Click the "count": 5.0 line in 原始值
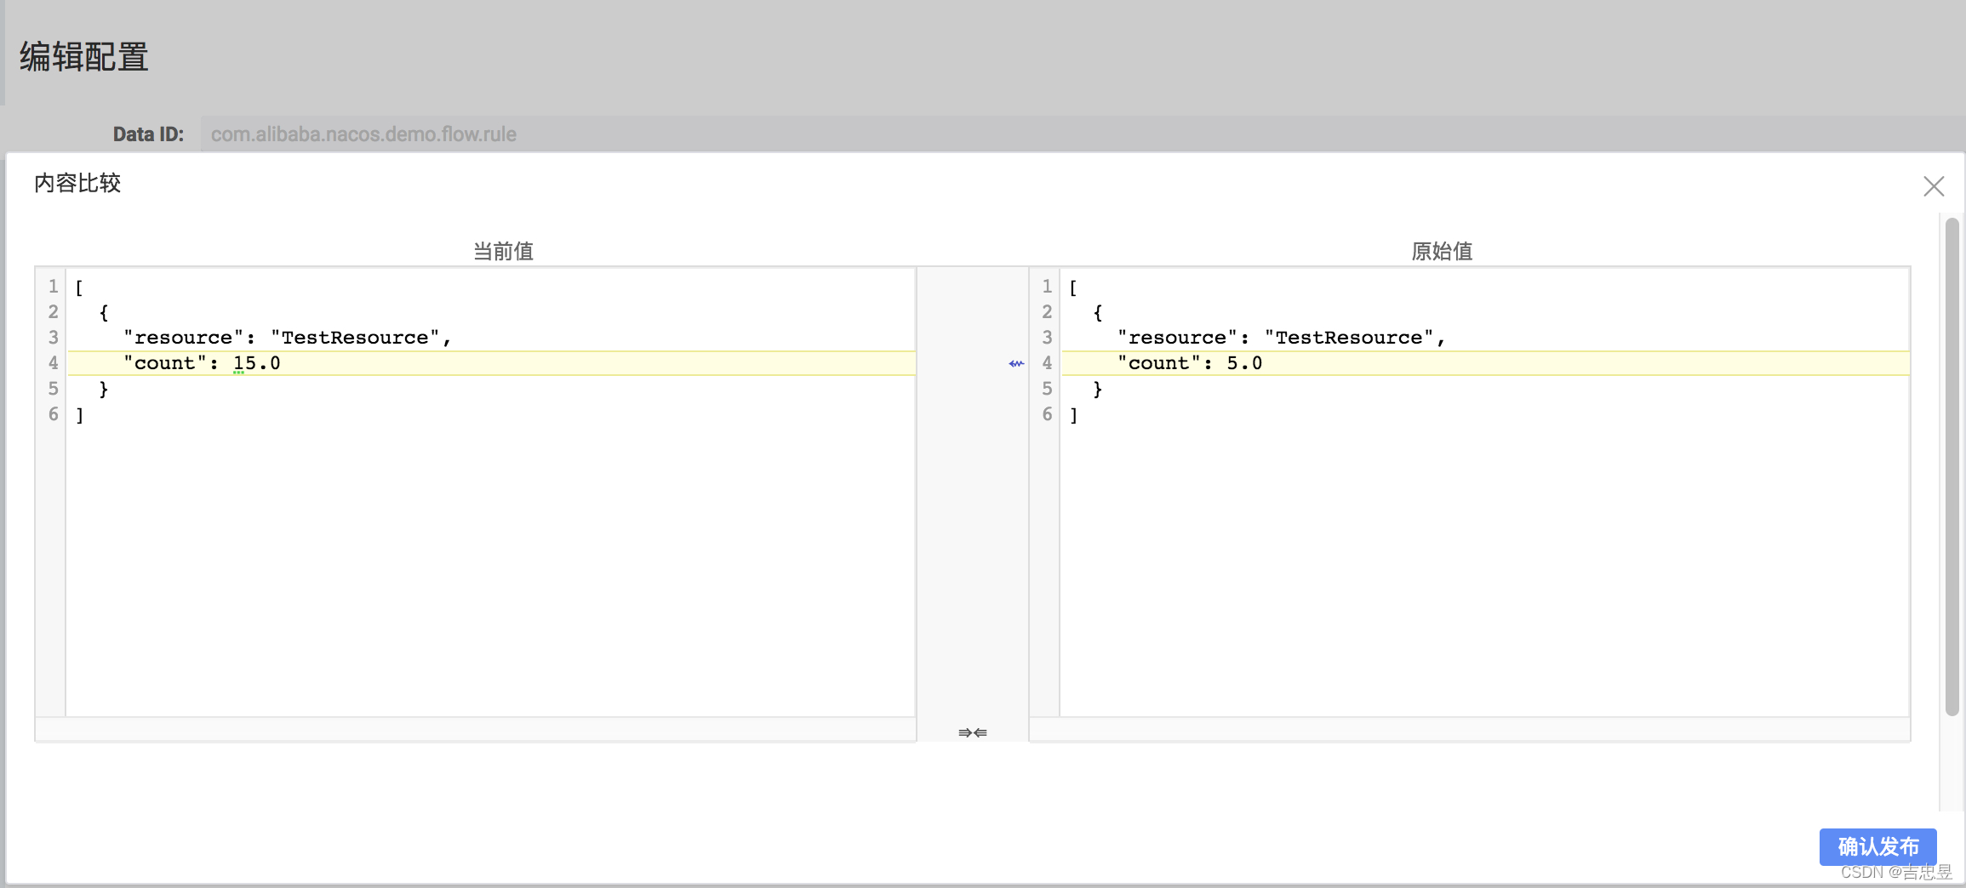Screen dimensions: 1966x888 coord(1485,363)
